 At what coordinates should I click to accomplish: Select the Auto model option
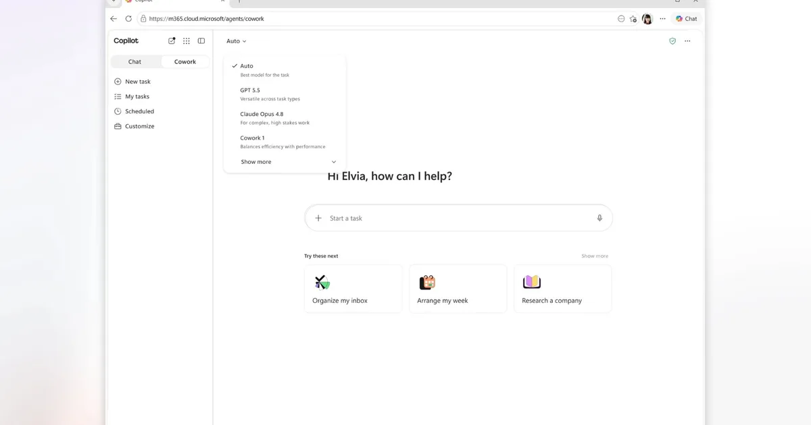285,70
